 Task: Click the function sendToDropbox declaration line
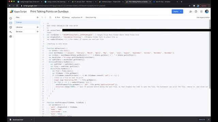[x=66, y=103]
